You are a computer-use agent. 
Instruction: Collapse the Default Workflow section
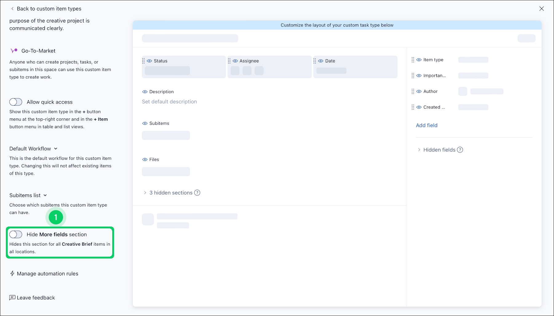tap(56, 148)
